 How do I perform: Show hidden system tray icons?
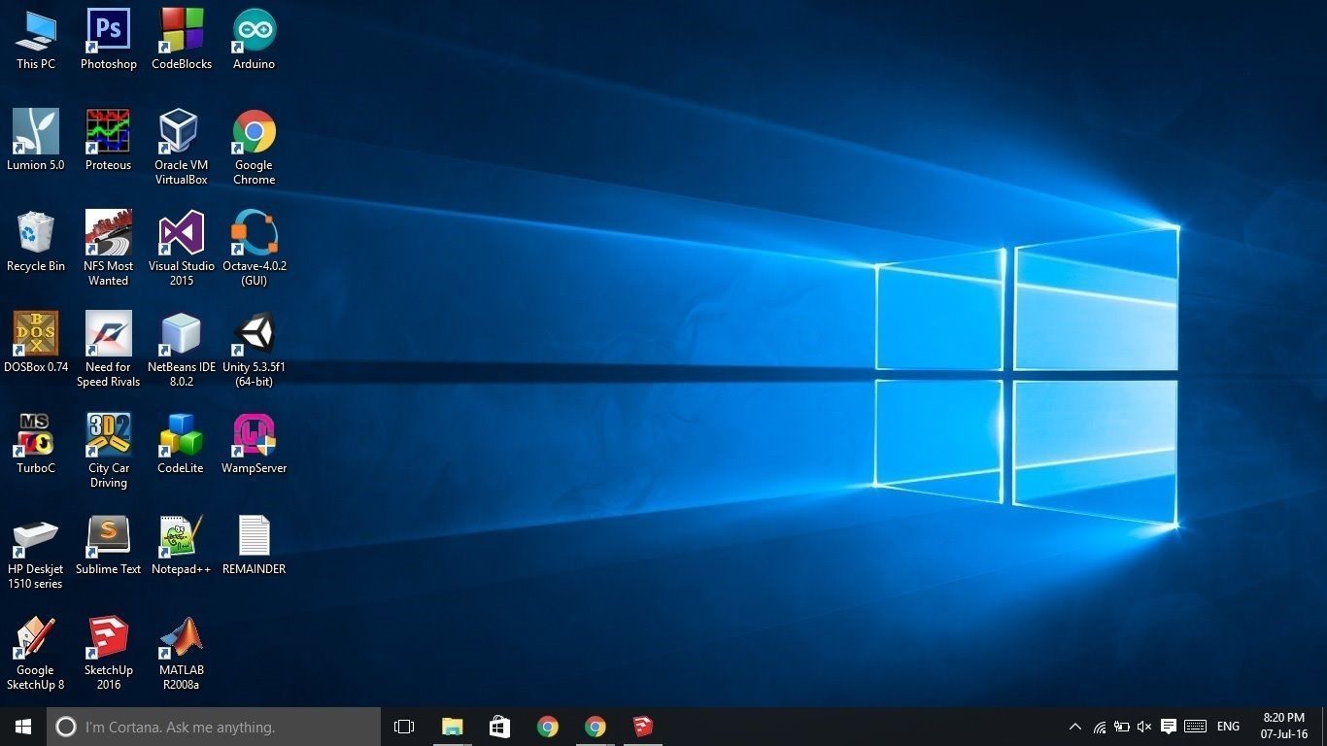[1074, 727]
